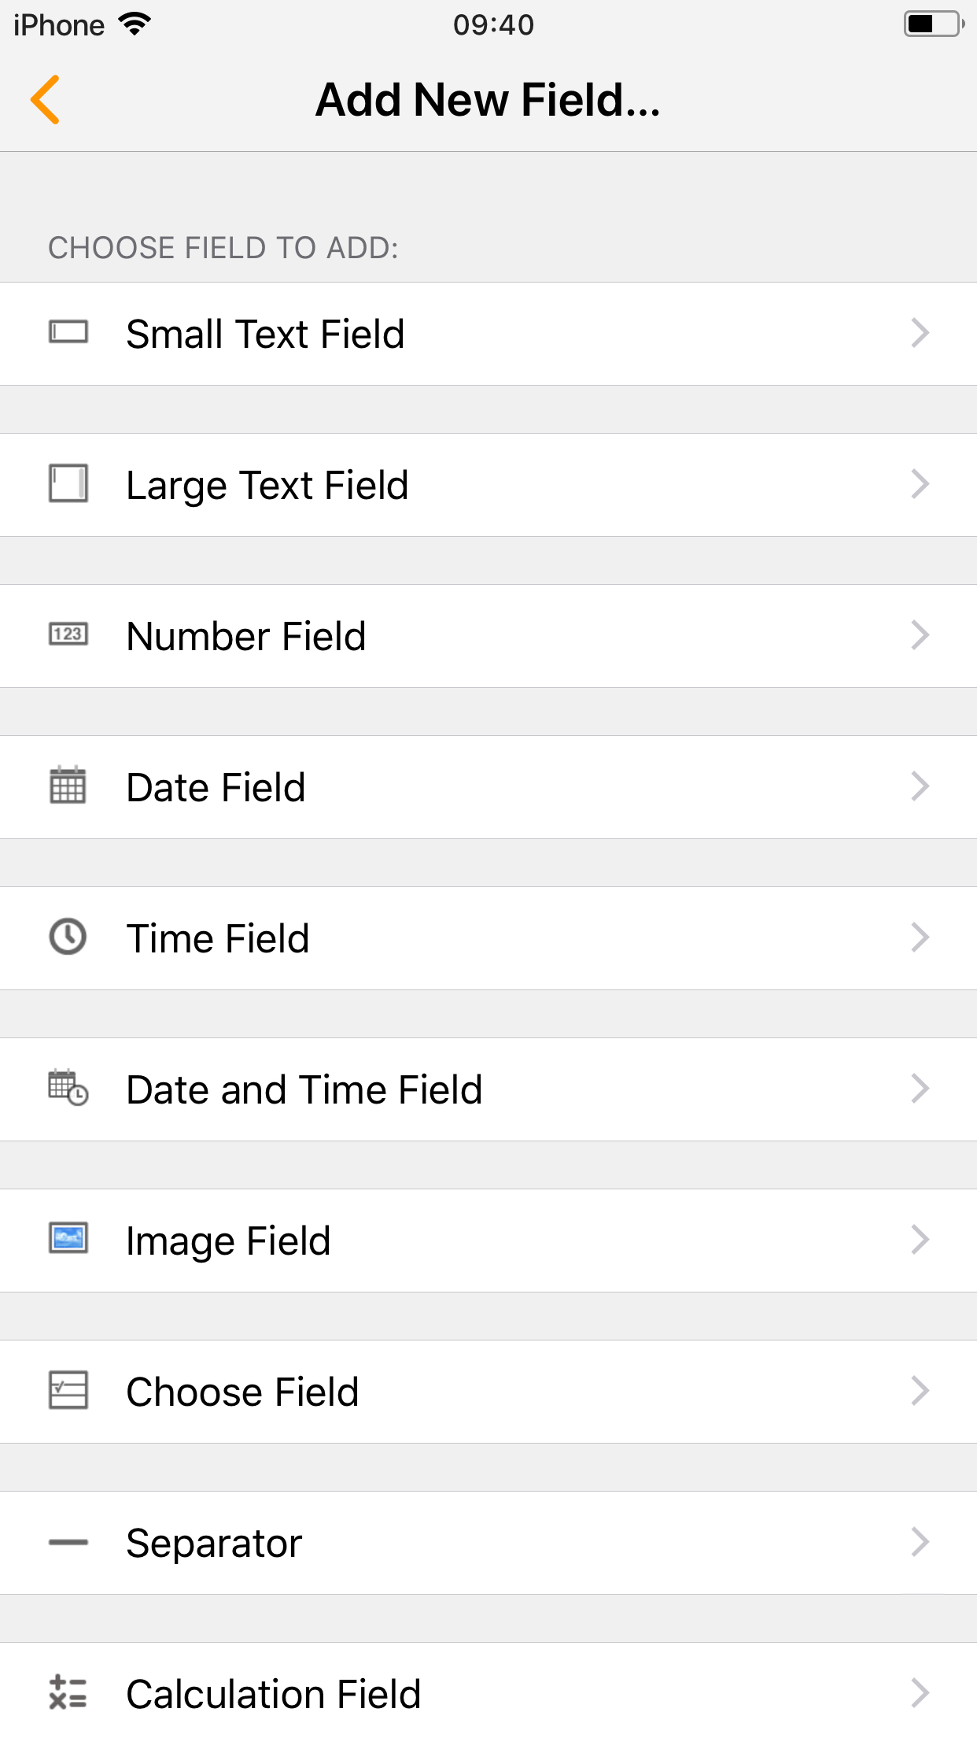Select Date and Time Field option
The image size is (977, 1738).
[304, 1089]
